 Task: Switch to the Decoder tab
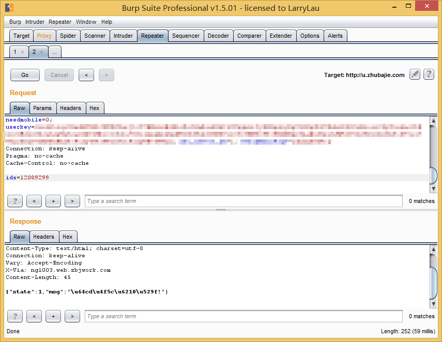click(219, 36)
